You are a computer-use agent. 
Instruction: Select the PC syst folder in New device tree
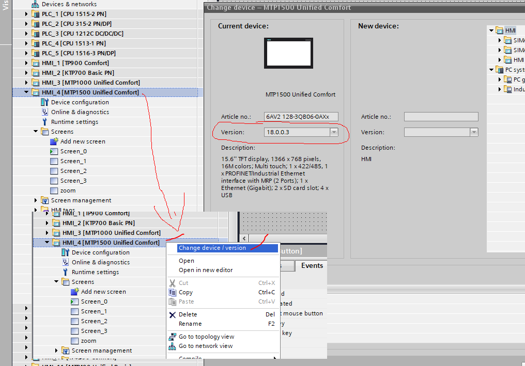(515, 70)
